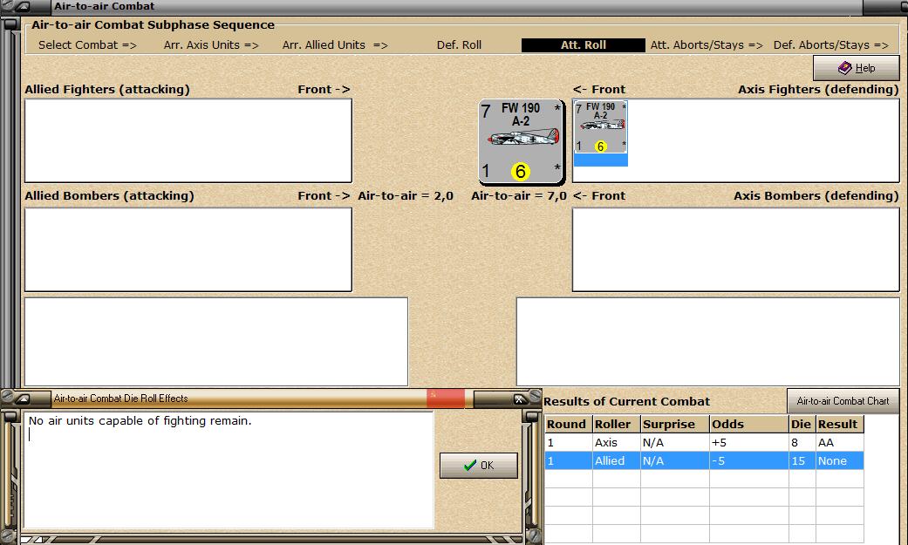Click the Surprise N/A cell in Axis row
Viewport: 908px width, 545px height.
point(674,442)
